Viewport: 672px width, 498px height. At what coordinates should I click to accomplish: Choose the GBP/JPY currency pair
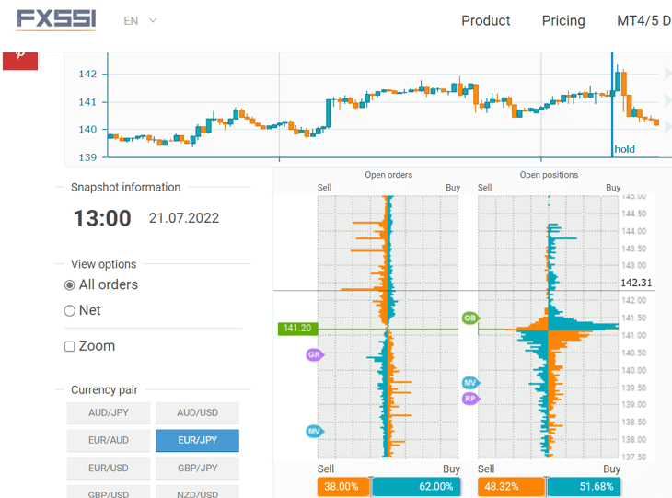coord(197,469)
